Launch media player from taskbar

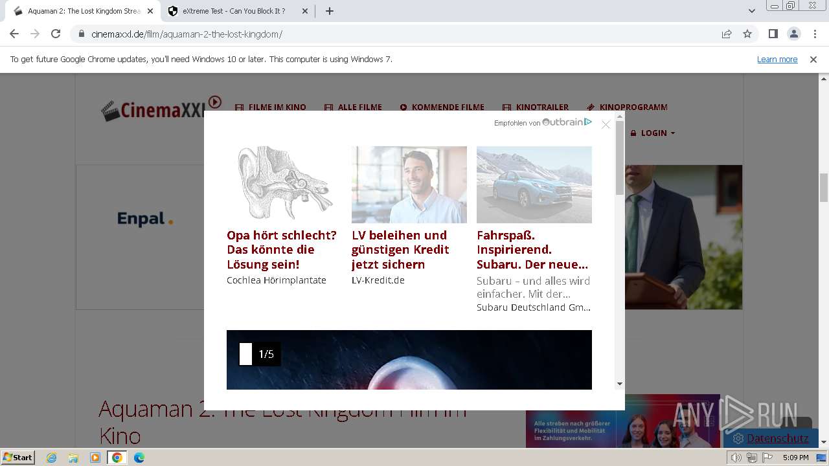tap(95, 458)
